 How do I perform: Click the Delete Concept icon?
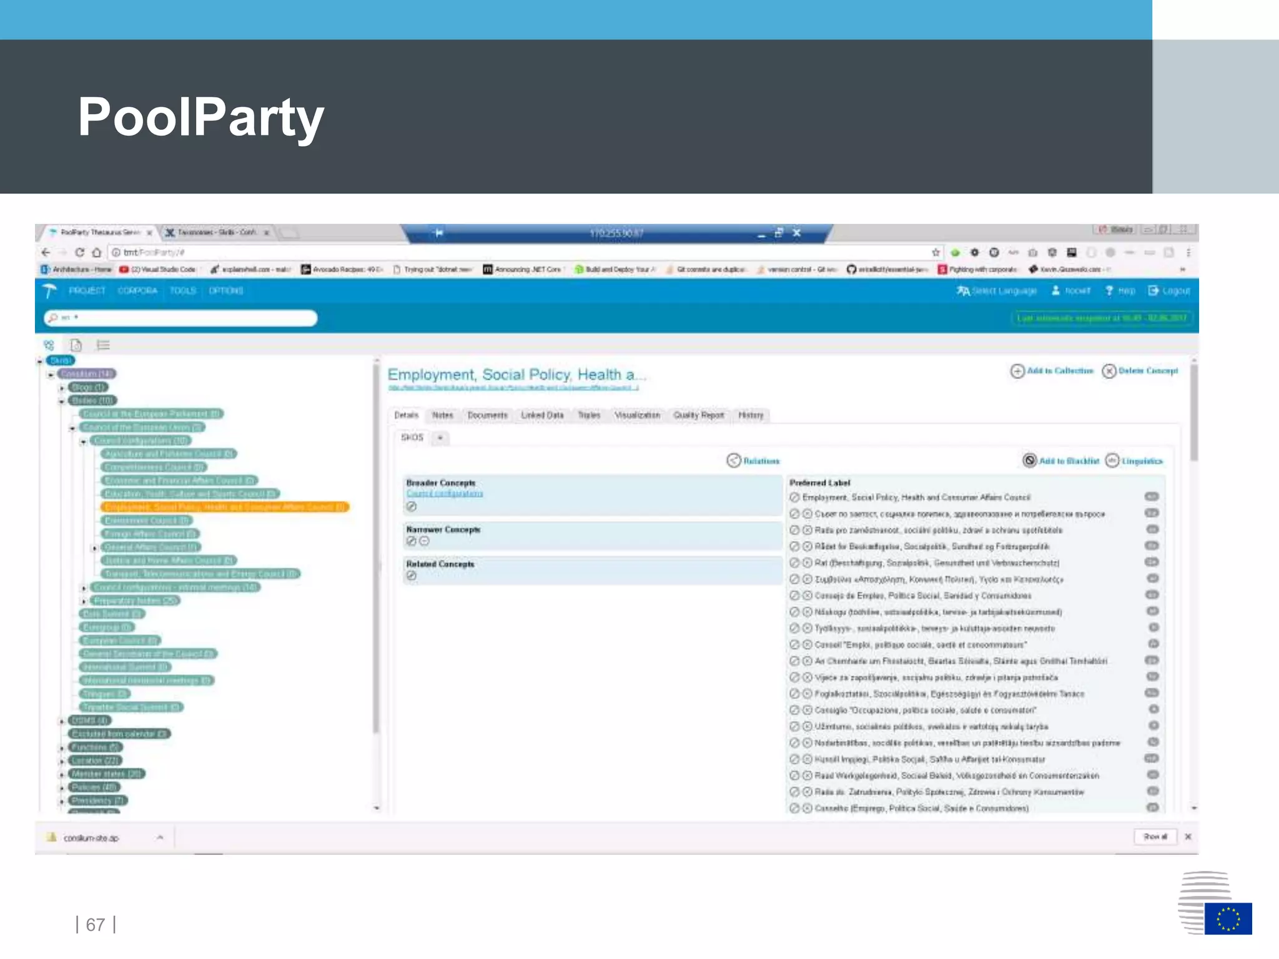[1109, 371]
